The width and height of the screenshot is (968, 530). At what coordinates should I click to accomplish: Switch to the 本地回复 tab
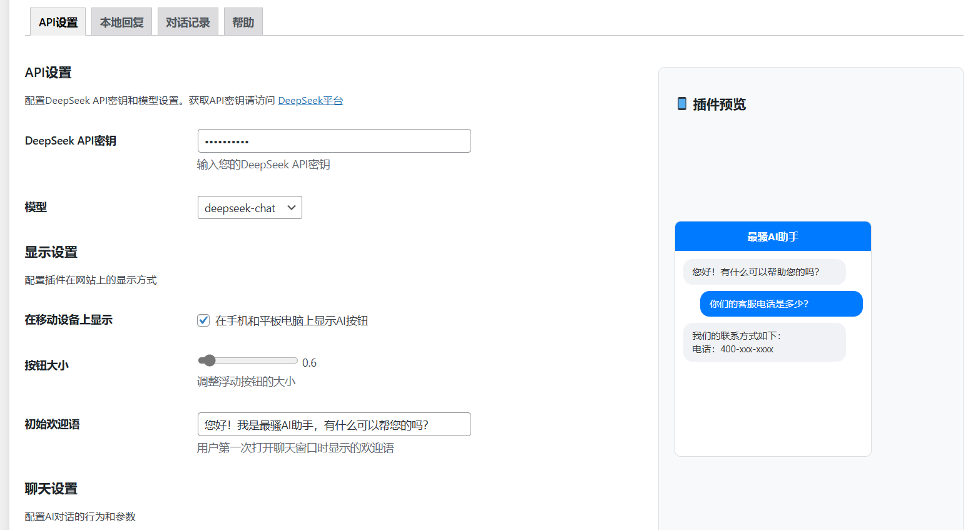121,23
